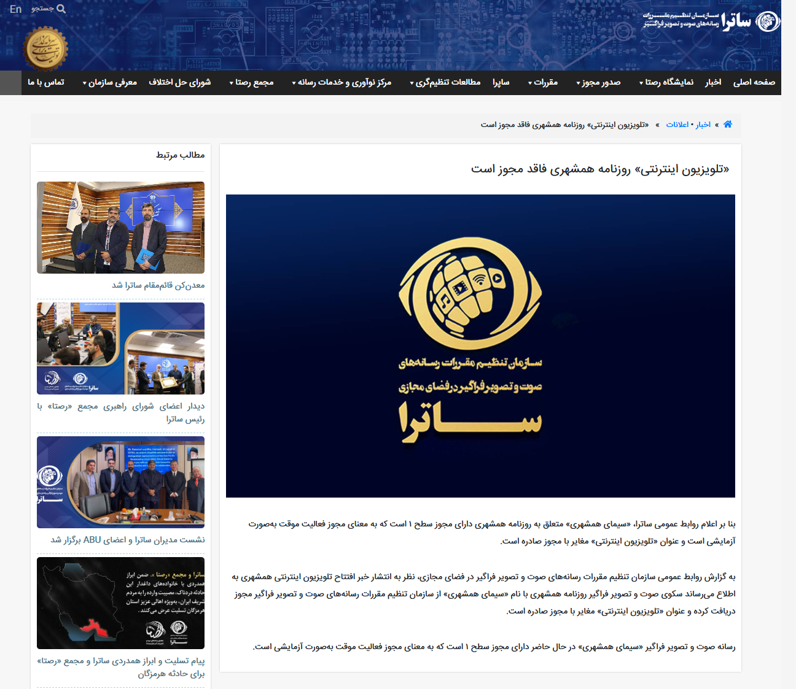Click paragraph beginning رسانه صوت و تصویر فراگیر

point(494,647)
